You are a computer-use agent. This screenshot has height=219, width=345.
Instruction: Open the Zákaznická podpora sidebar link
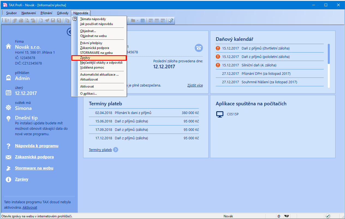(x=34, y=157)
